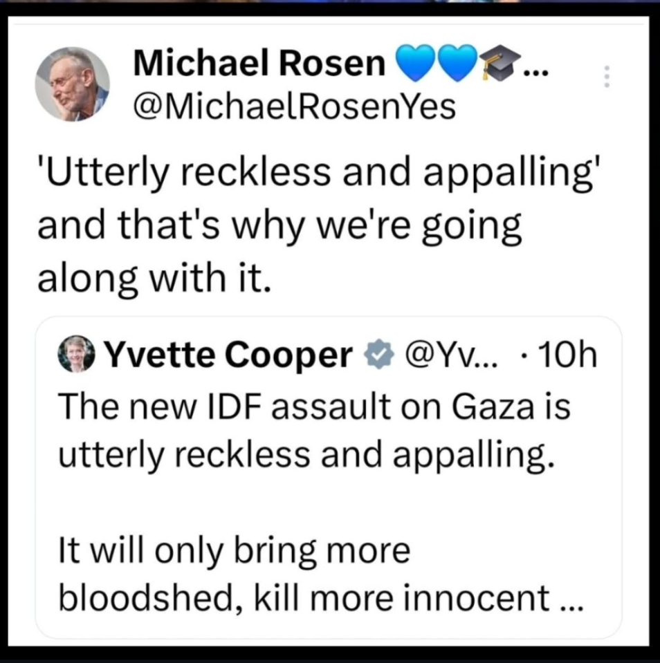Viewport: 660px width, 663px height.
Task: Click the Yvette Cooper name in quoted tweet
Action: pyautogui.click(x=229, y=355)
